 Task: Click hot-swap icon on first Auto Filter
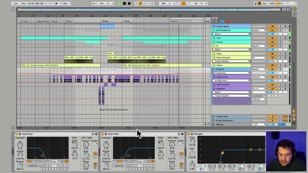pyautogui.click(x=93, y=134)
